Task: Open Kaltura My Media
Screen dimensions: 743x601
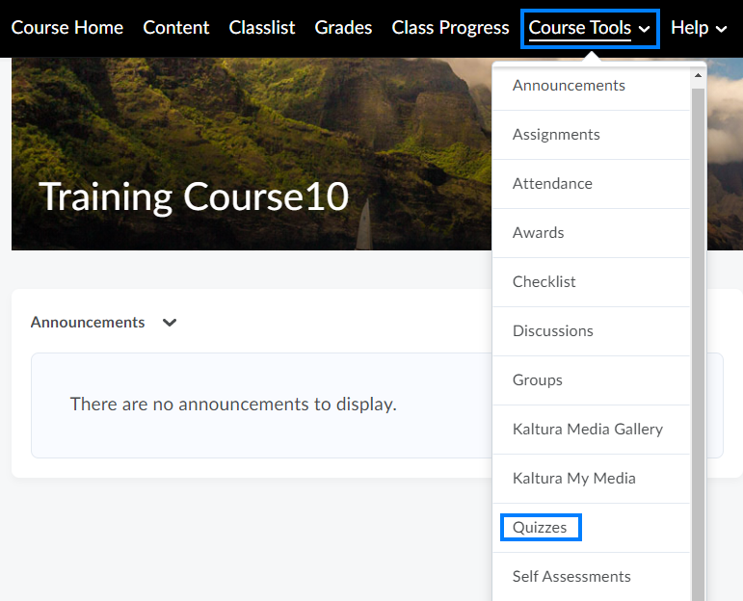Action: tap(573, 479)
